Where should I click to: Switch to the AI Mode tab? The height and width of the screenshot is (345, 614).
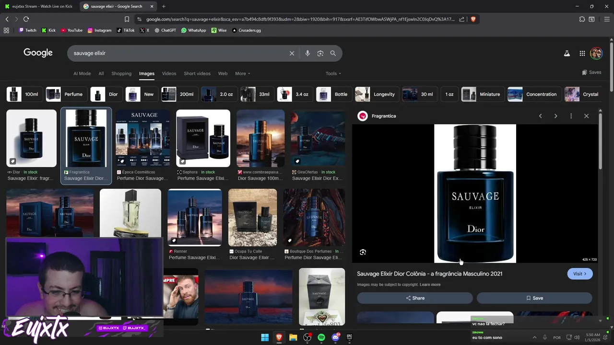pos(82,73)
